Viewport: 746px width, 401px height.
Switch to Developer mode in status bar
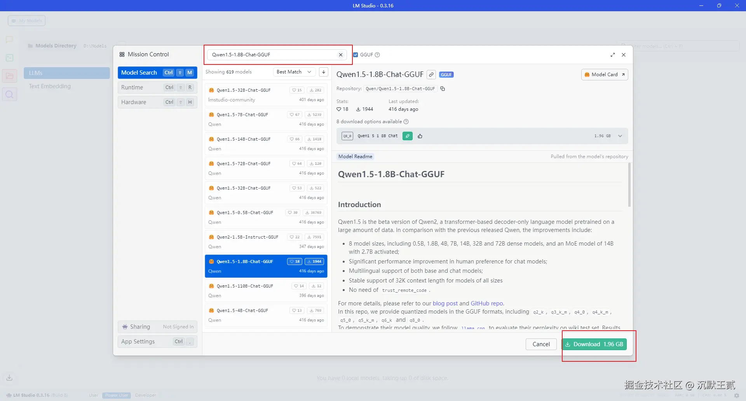click(x=146, y=395)
